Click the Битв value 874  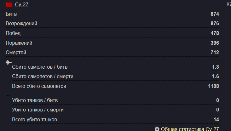point(215,14)
